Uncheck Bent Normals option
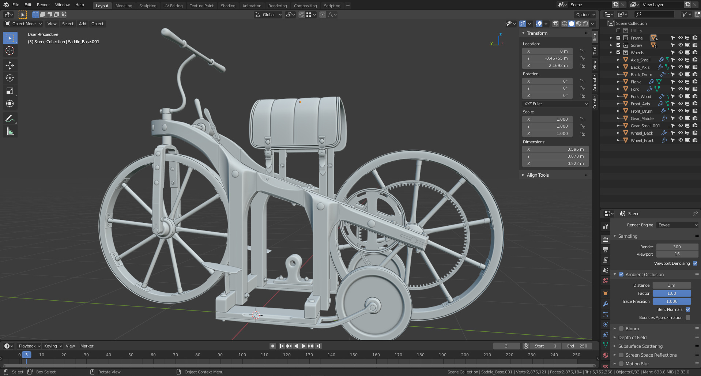Image resolution: width=701 pixels, height=376 pixels. [688, 309]
